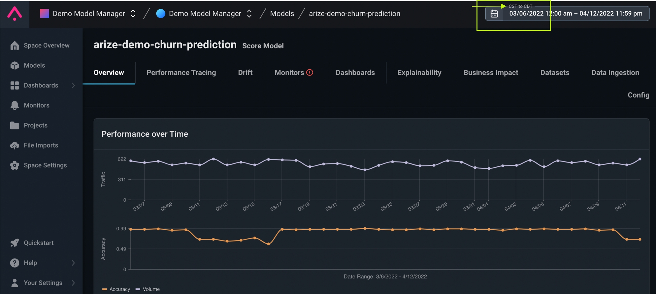Click the Your Settings person icon
Viewport: 656px width, 294px height.
15,283
